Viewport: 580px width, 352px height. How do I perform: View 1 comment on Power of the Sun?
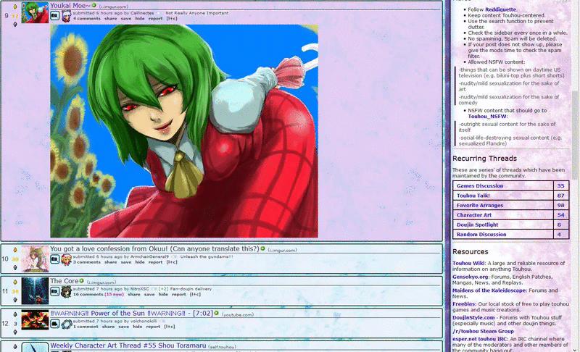86,327
